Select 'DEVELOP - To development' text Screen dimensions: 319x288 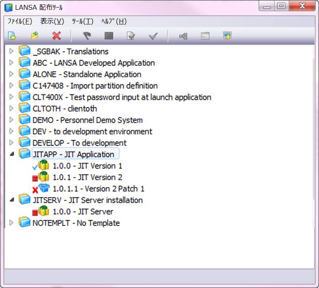pyautogui.click(x=79, y=143)
